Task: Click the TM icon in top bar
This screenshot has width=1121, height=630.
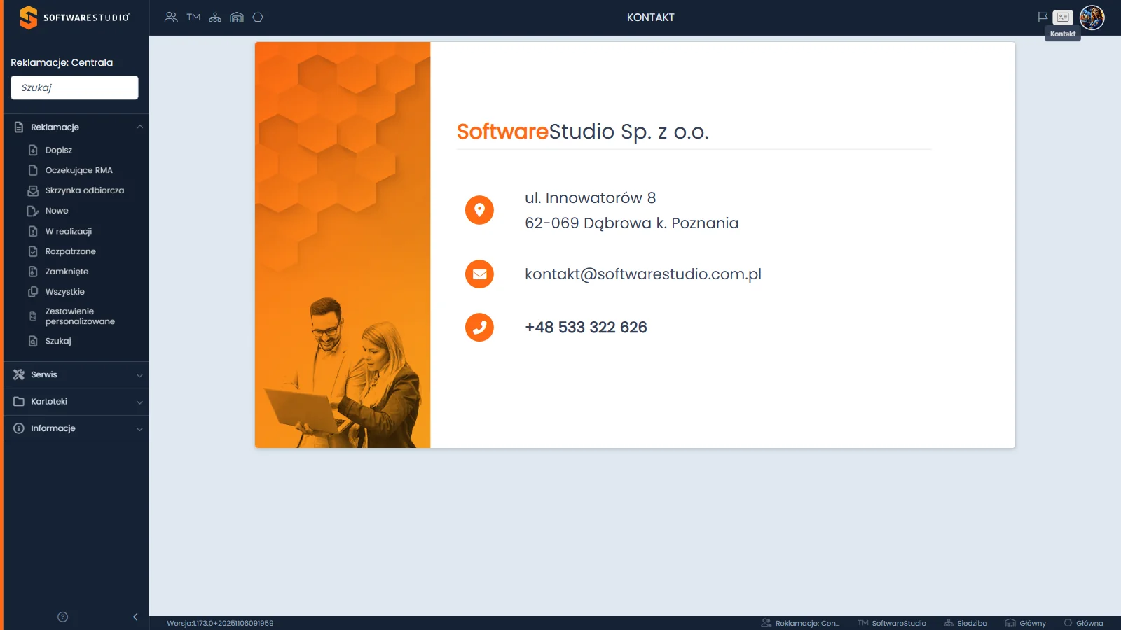Action: point(193,17)
